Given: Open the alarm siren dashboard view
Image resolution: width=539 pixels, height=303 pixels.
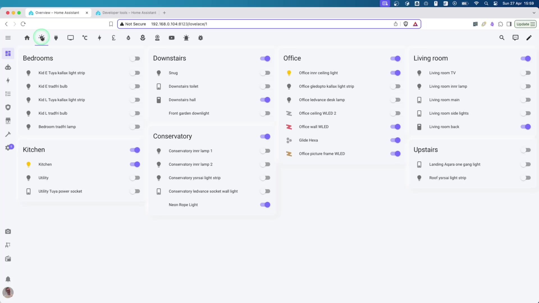Looking at the screenshot, I should [186, 38].
